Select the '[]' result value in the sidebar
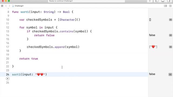 click(150, 20)
